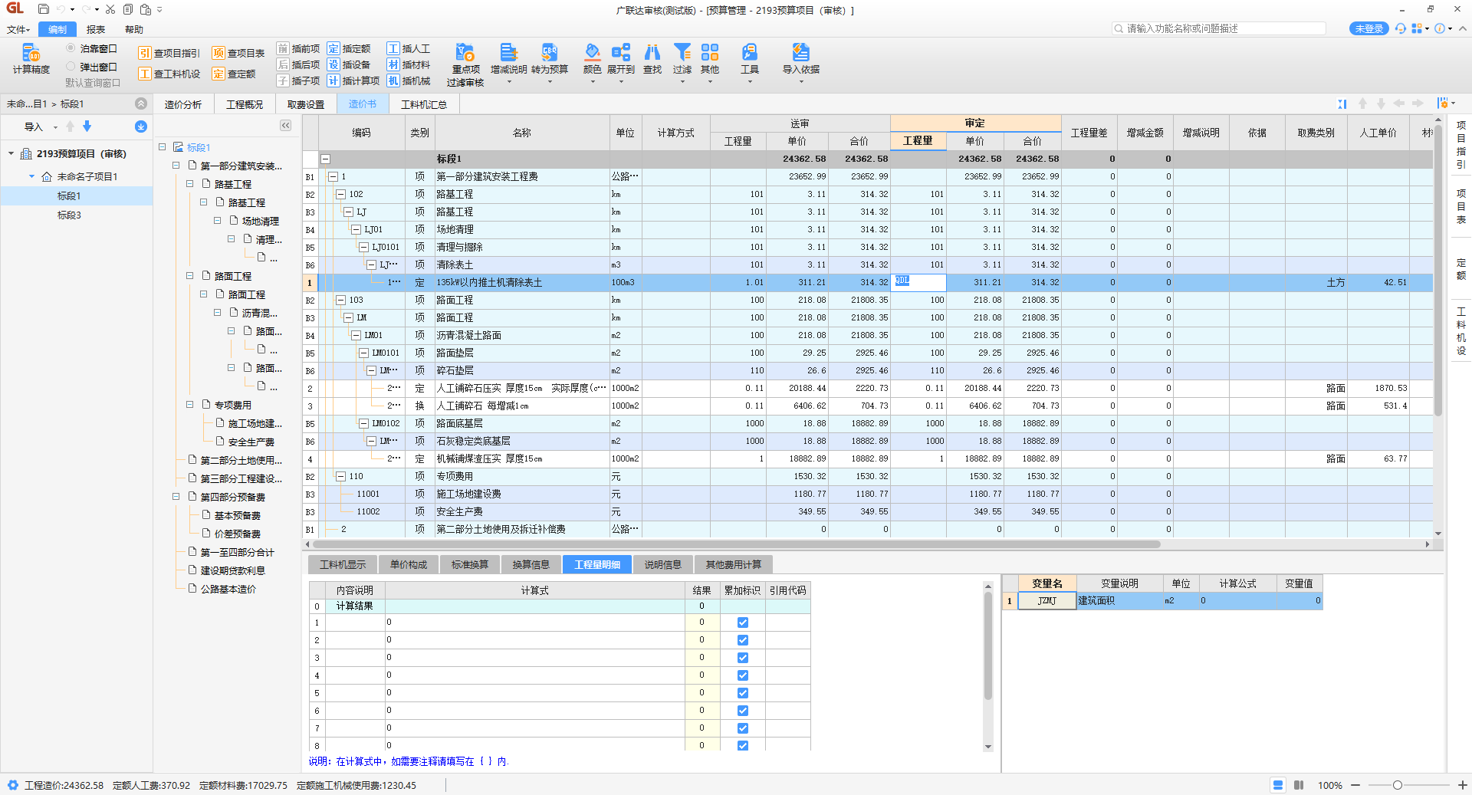
Task: Click 插子项 insert child button
Action: pyautogui.click(x=298, y=80)
